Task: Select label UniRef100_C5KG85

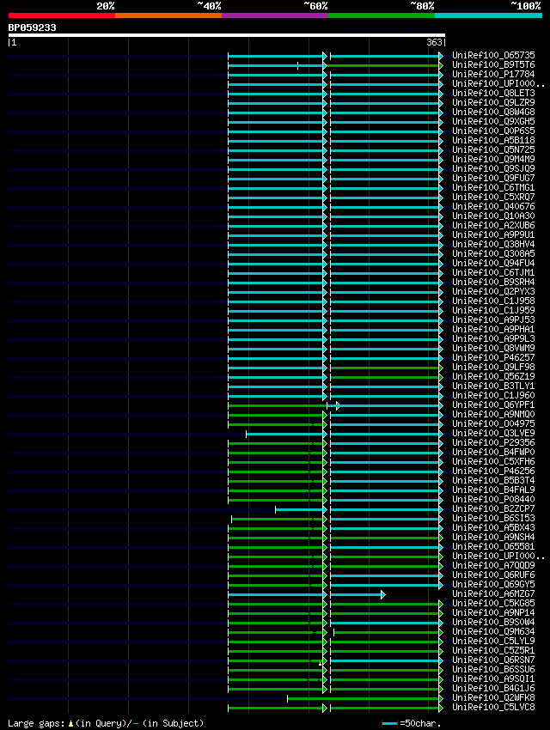Action: tap(493, 604)
